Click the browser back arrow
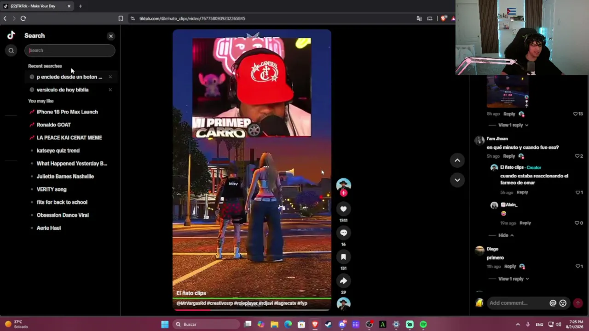 pyautogui.click(x=5, y=18)
